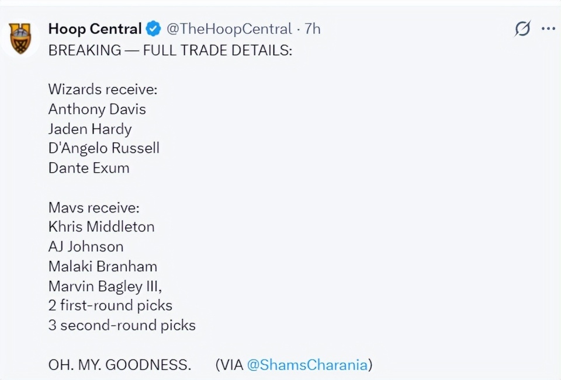Click the 7h post timestamp

click(x=313, y=29)
